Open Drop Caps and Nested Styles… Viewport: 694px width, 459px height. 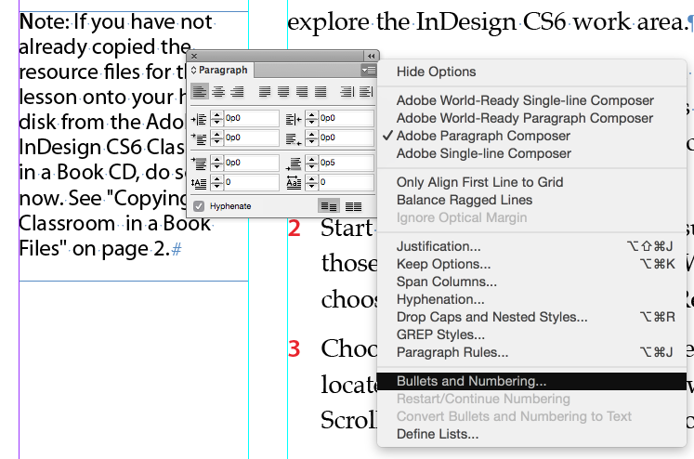point(531,317)
